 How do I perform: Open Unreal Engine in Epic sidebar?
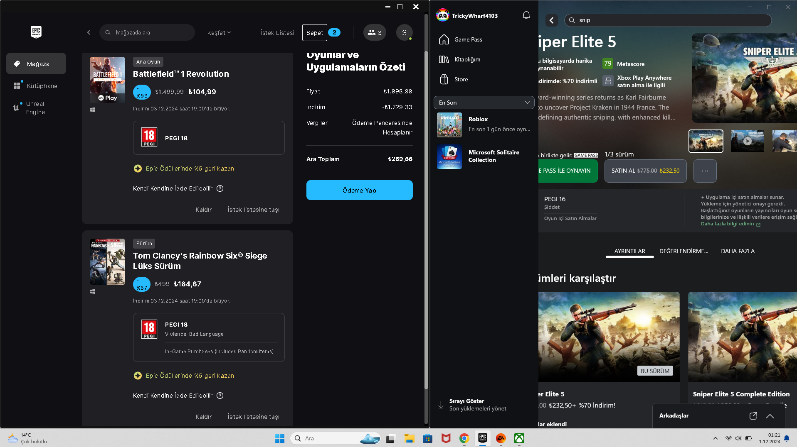coord(36,108)
